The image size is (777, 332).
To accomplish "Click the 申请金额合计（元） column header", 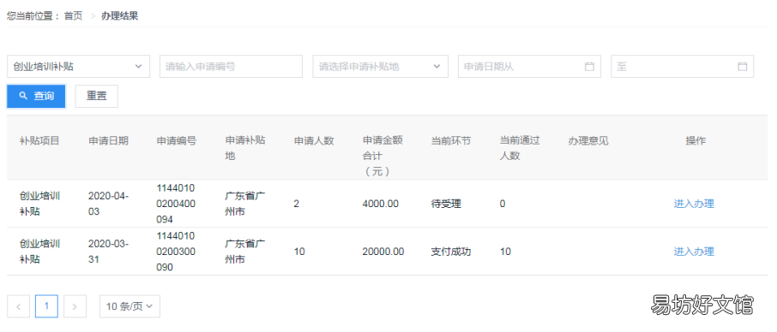I will point(382,156).
